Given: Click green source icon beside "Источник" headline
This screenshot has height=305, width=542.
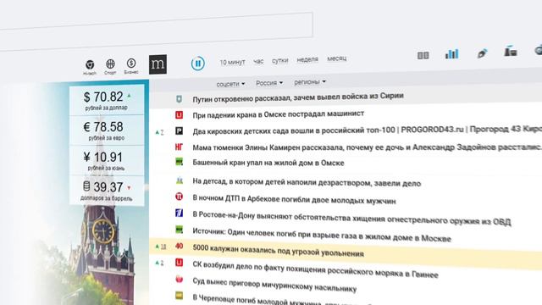Looking at the screenshot, I should point(179,230).
